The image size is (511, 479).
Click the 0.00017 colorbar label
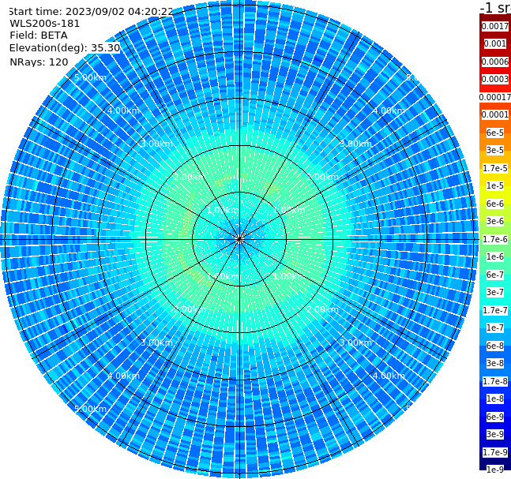point(495,97)
